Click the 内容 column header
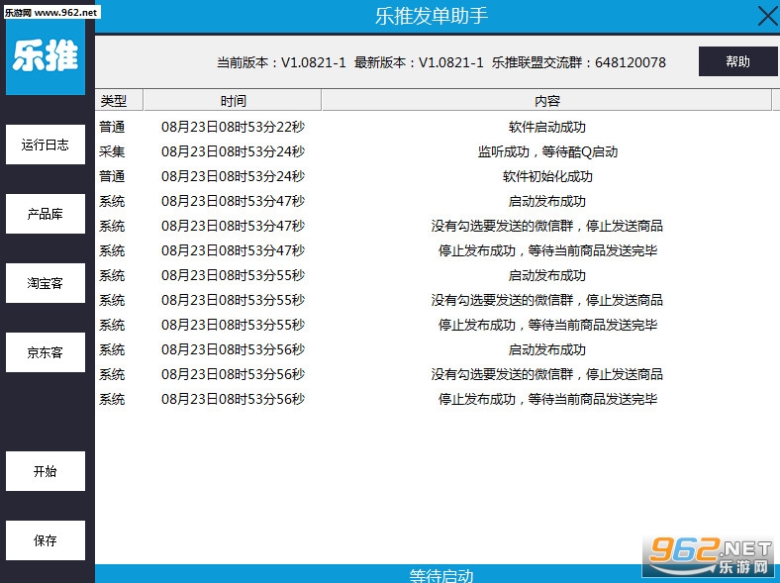The image size is (780, 583). (546, 101)
